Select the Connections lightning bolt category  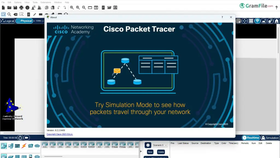(x=24, y=146)
